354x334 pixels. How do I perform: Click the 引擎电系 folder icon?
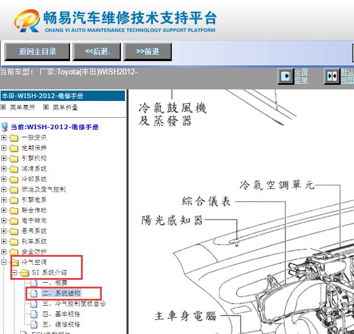(14, 200)
